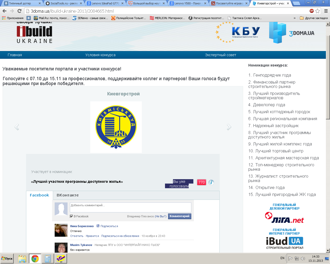Click the Добавить комментарий text field
The width and height of the screenshot is (330, 264).
tap(130, 207)
